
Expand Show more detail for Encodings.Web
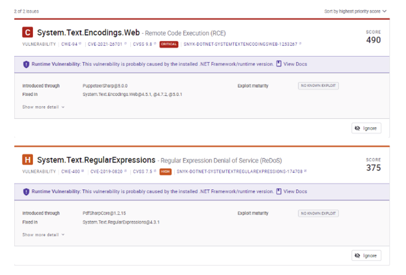43,107
